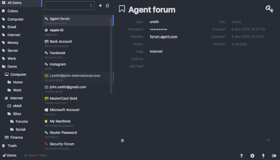Click the entry list vertical scrollbar

coord(111,55)
